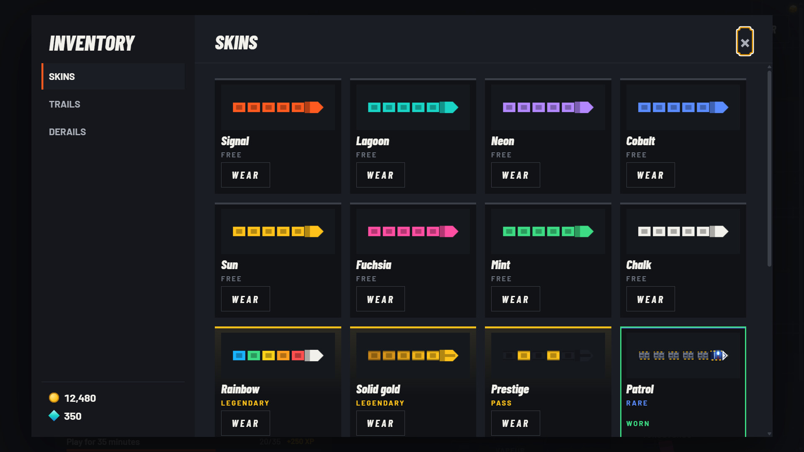Wear the Rainbow legendary skin

click(245, 423)
